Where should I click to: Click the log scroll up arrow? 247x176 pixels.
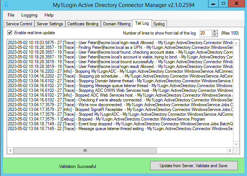(236, 43)
